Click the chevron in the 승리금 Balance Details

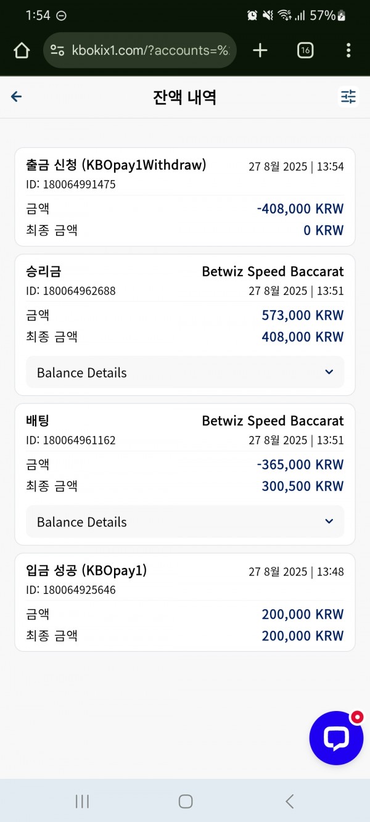[x=329, y=372]
